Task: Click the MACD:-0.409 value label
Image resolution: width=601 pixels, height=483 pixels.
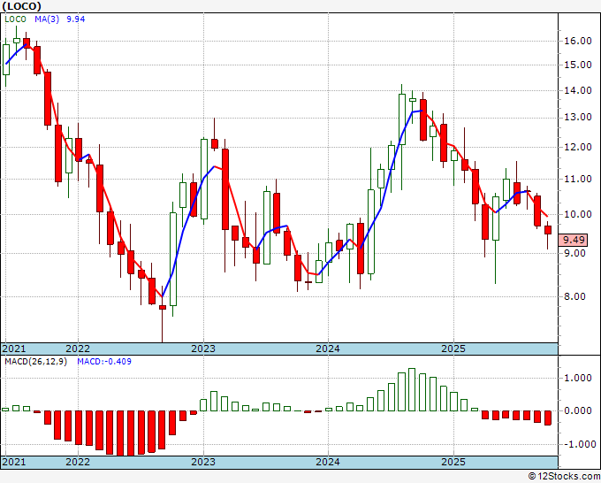Action: 104,362
